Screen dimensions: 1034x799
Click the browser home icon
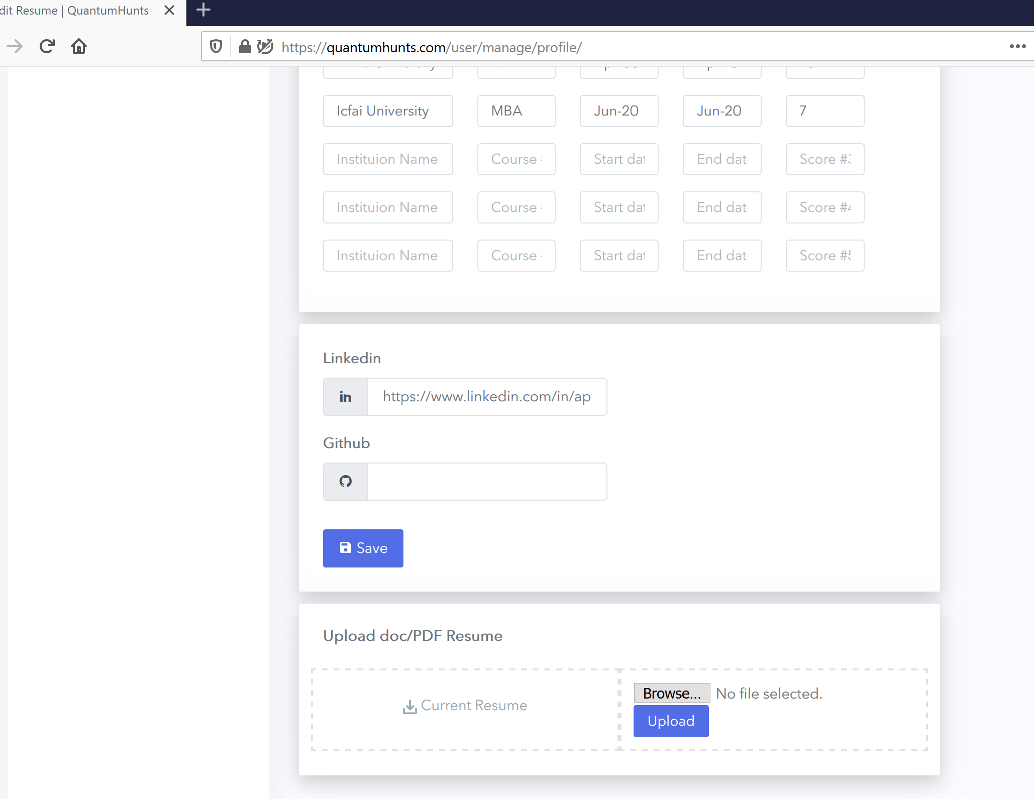(x=79, y=47)
